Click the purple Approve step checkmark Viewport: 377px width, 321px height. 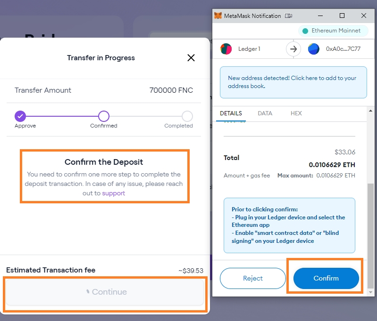pyautogui.click(x=20, y=116)
